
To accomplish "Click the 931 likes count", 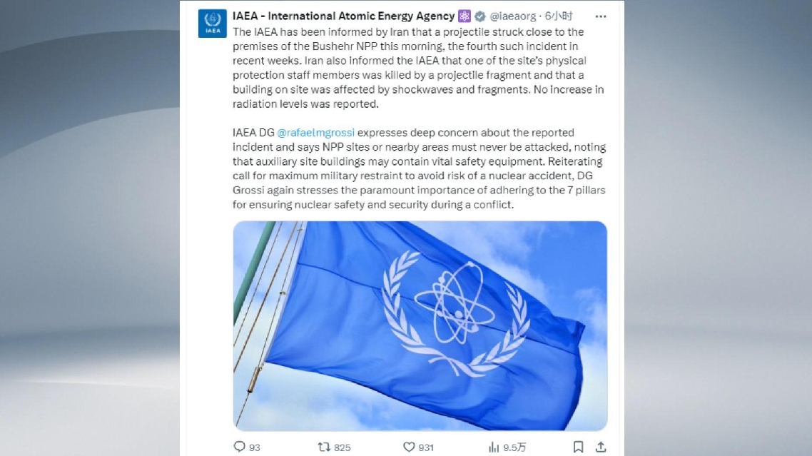I will (x=426, y=447).
